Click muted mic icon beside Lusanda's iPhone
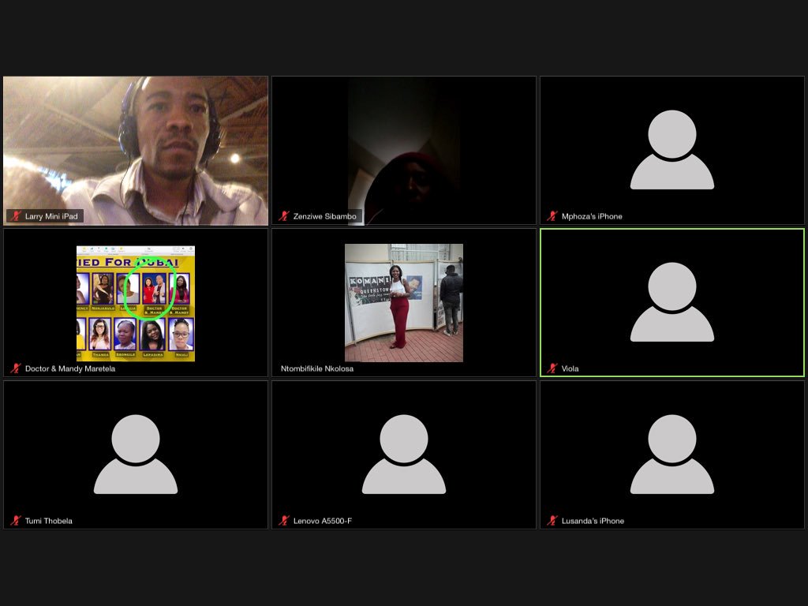 (552, 521)
